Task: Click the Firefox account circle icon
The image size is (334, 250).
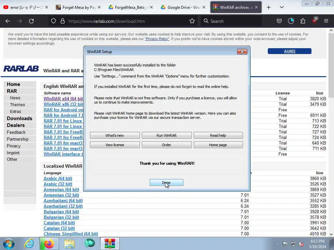Action: pyautogui.click(x=291, y=21)
